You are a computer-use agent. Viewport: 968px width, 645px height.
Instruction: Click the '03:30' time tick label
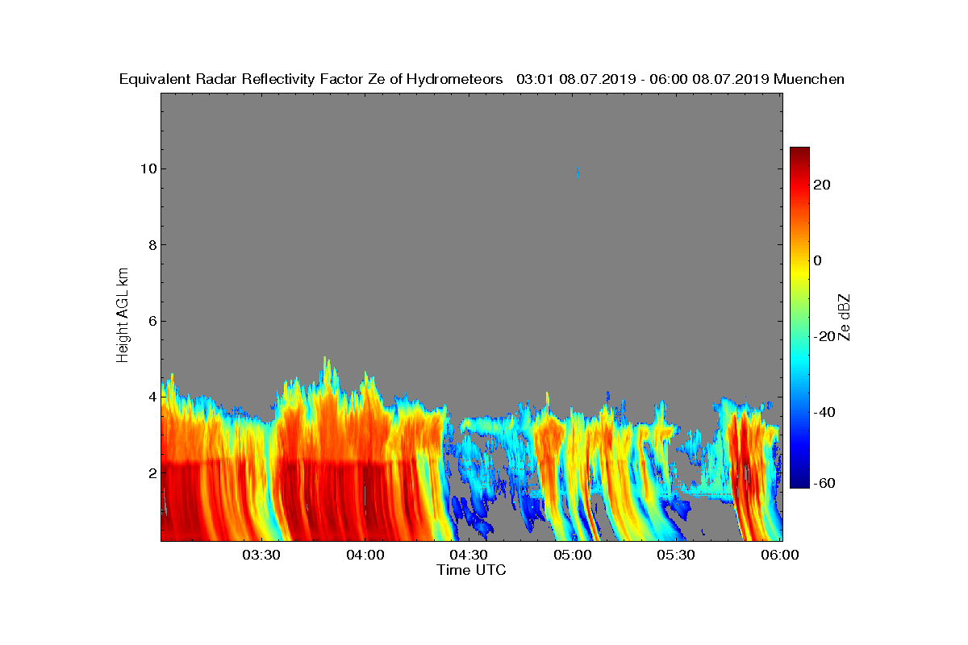pyautogui.click(x=261, y=556)
